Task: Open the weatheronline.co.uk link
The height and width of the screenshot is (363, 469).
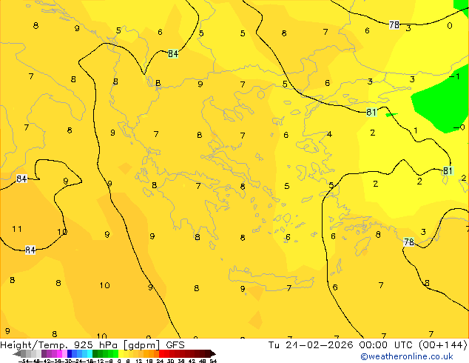Action: coord(407,356)
